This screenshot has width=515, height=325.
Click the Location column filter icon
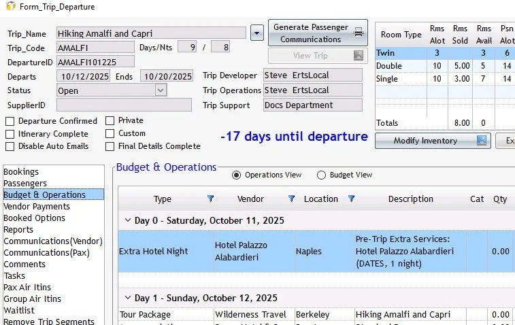coord(352,199)
